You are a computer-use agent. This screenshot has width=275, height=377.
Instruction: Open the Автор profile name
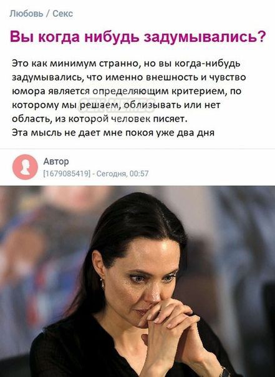tap(56, 161)
